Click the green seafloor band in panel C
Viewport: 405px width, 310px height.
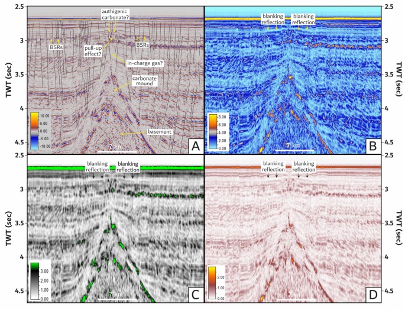tap(115, 168)
